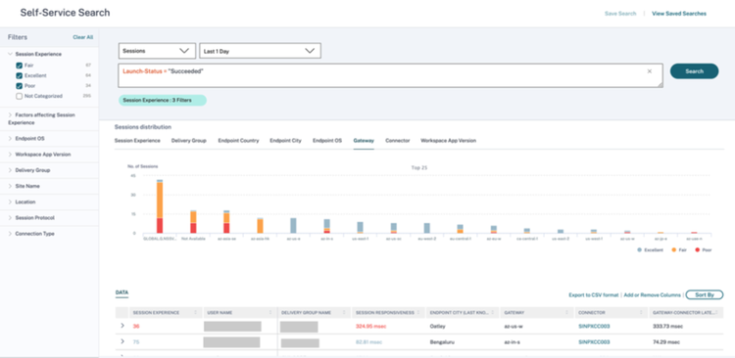735x358 pixels.
Task: Switch to Endpoint City distribution tab
Action: click(x=285, y=141)
